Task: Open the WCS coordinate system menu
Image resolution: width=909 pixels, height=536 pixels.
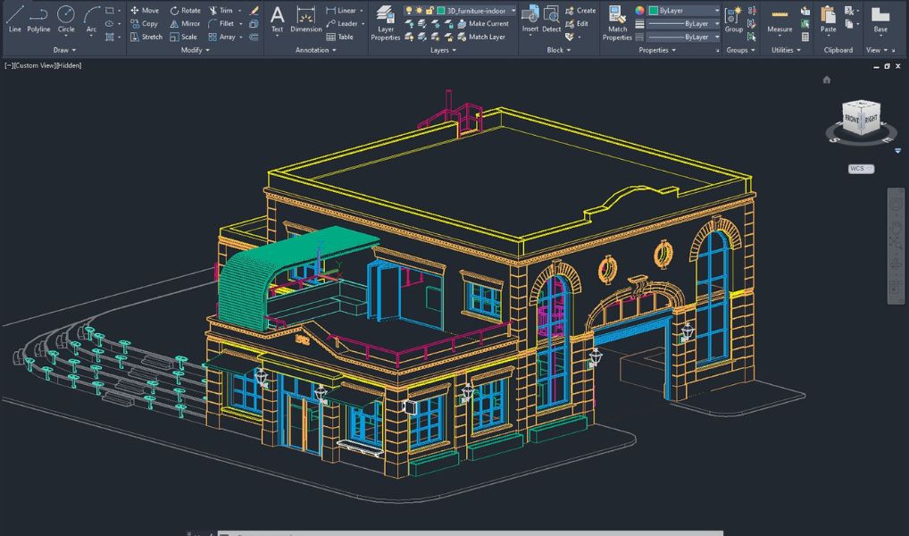Action: point(861,169)
